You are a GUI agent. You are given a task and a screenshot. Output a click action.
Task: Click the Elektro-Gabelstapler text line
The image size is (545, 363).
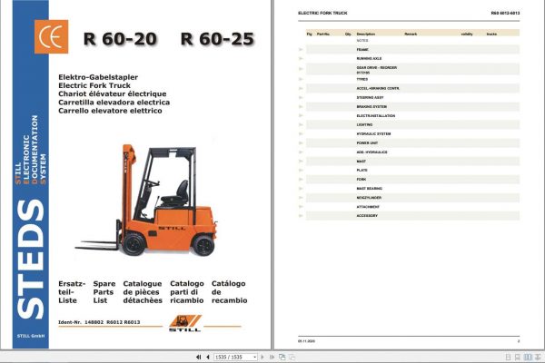98,77
